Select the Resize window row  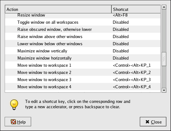point(83,16)
